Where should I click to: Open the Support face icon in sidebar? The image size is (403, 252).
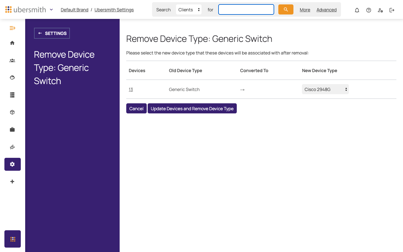tap(12, 77)
